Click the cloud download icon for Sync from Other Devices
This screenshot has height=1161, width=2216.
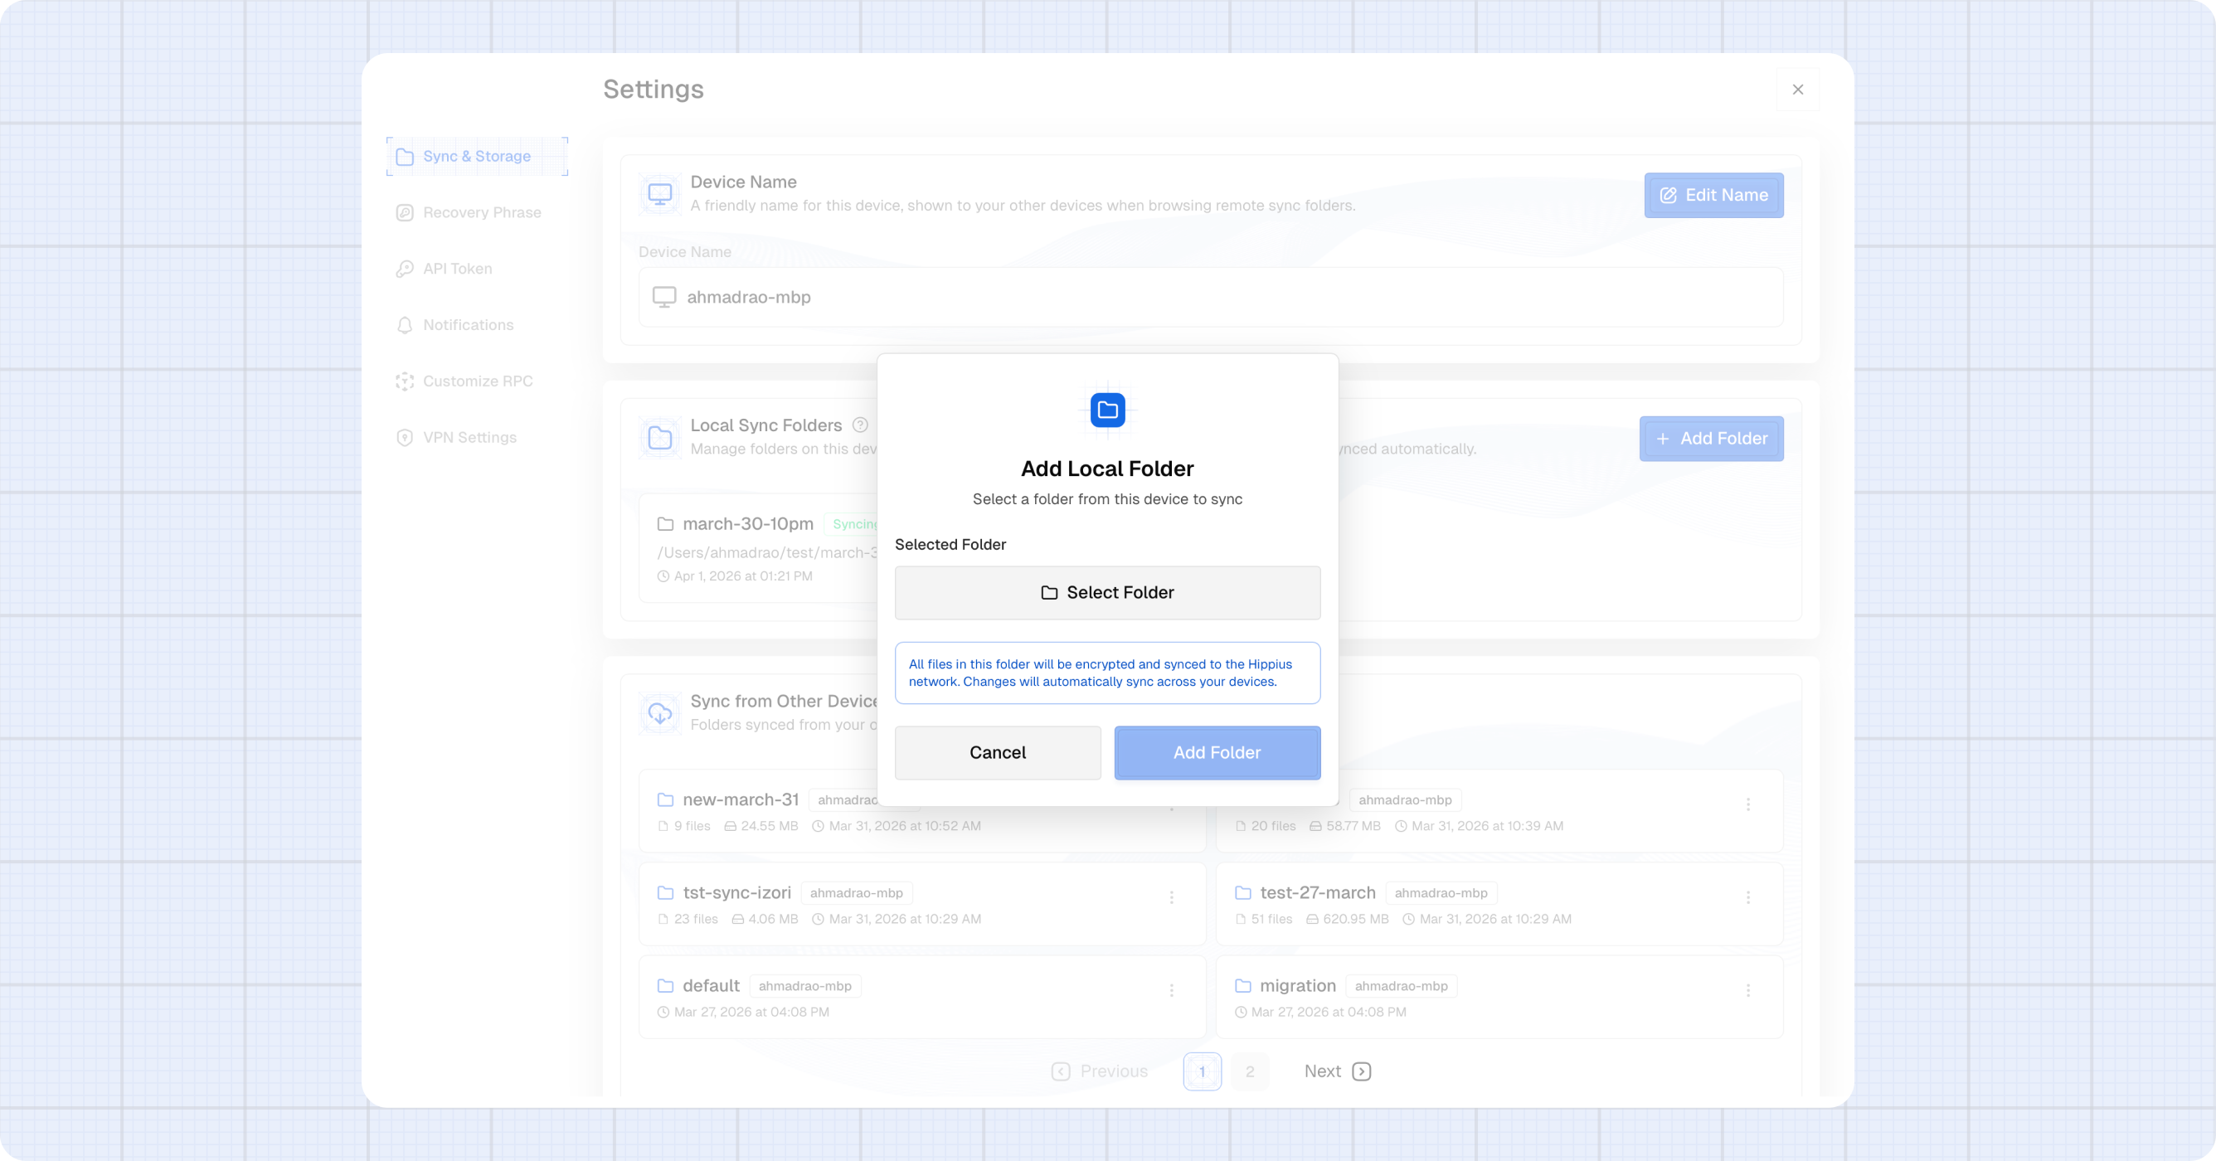[660, 713]
